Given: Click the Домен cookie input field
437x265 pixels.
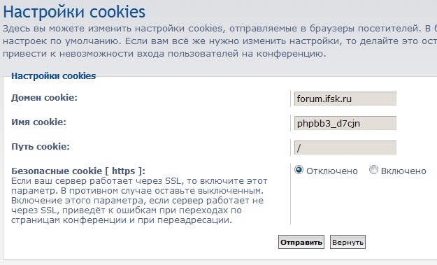Looking at the screenshot, I should pyautogui.click(x=345, y=99).
